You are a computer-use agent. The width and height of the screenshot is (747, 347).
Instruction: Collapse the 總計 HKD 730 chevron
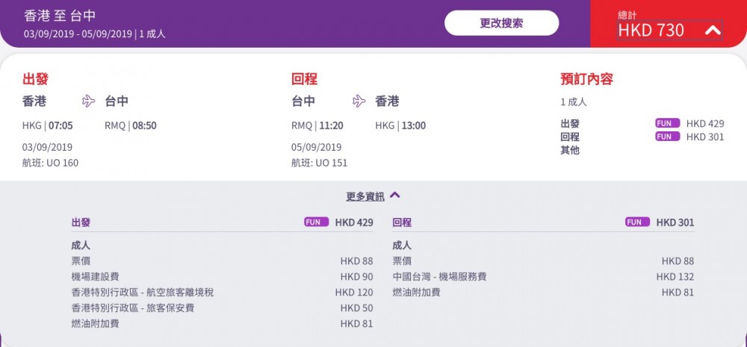713,31
